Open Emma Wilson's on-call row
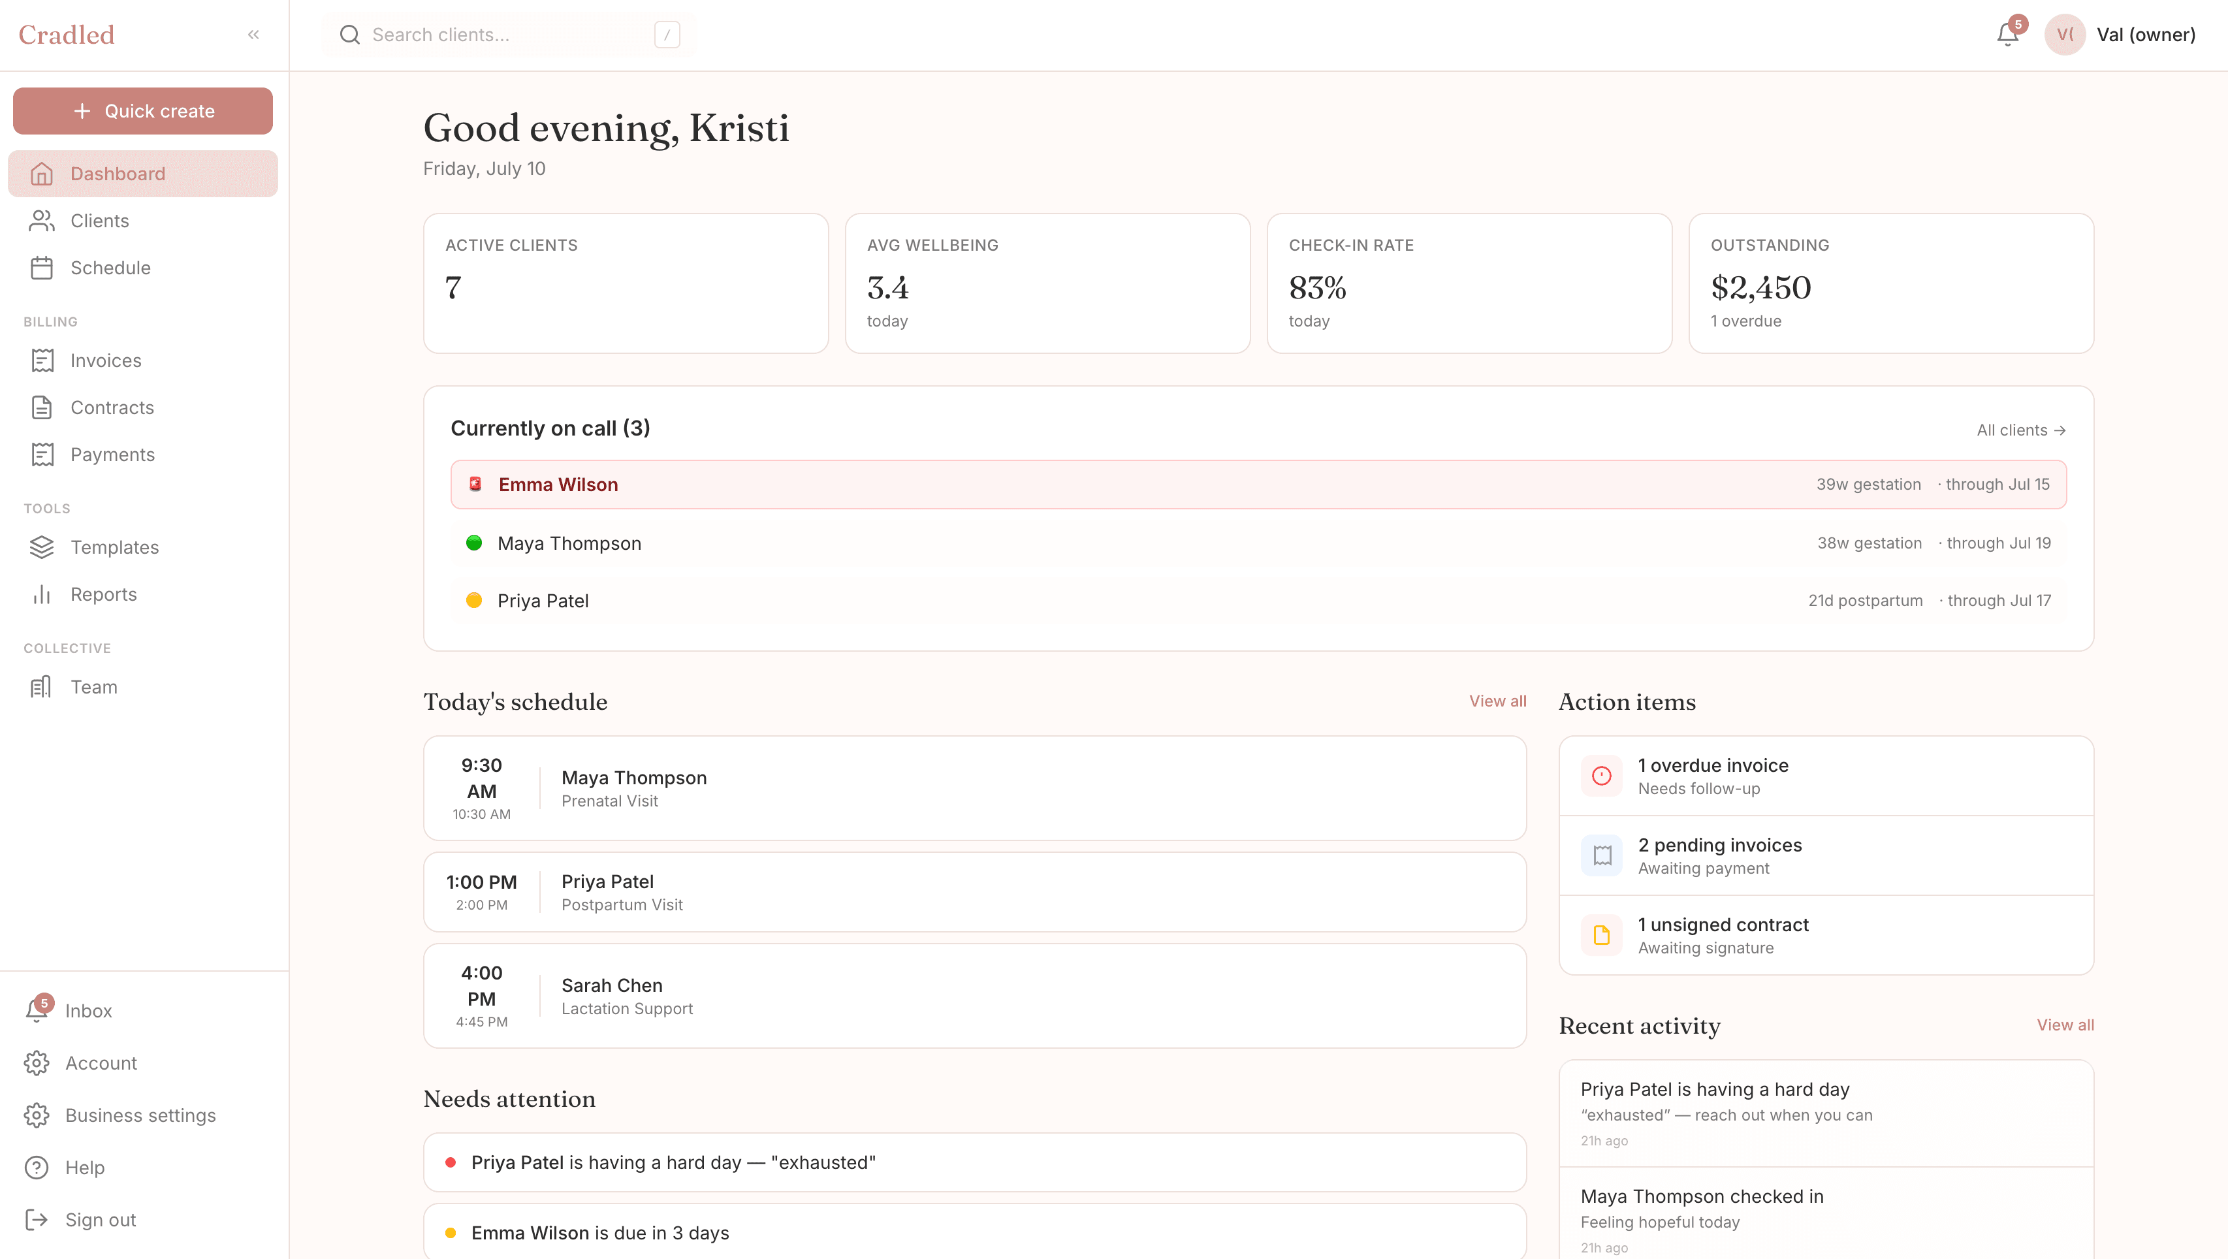This screenshot has width=2228, height=1259. pos(1258,485)
